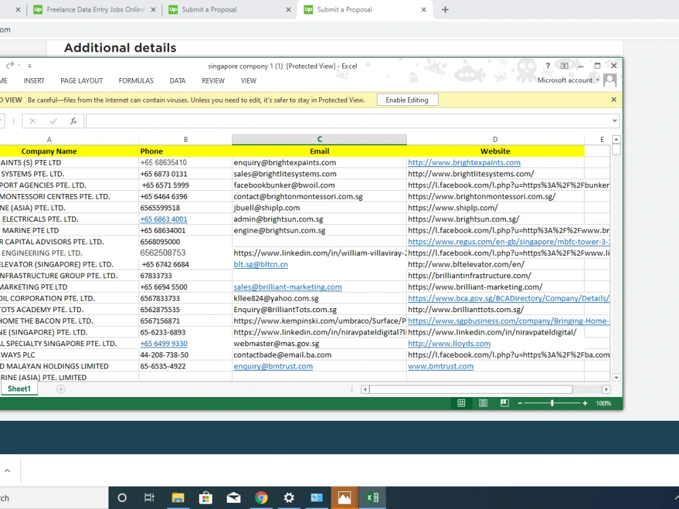Add a new sheet with plus icon
This screenshot has width=679, height=509.
pyautogui.click(x=61, y=389)
